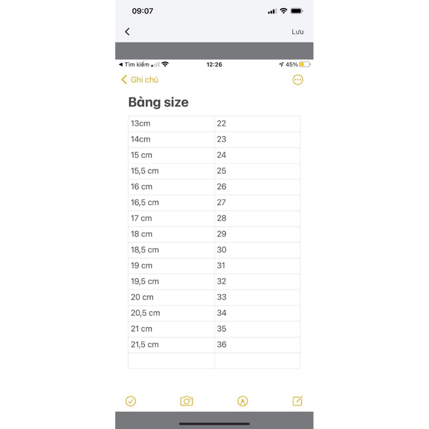The height and width of the screenshot is (429, 429).
Task: Tap the location arrow status icon
Action: (281, 64)
